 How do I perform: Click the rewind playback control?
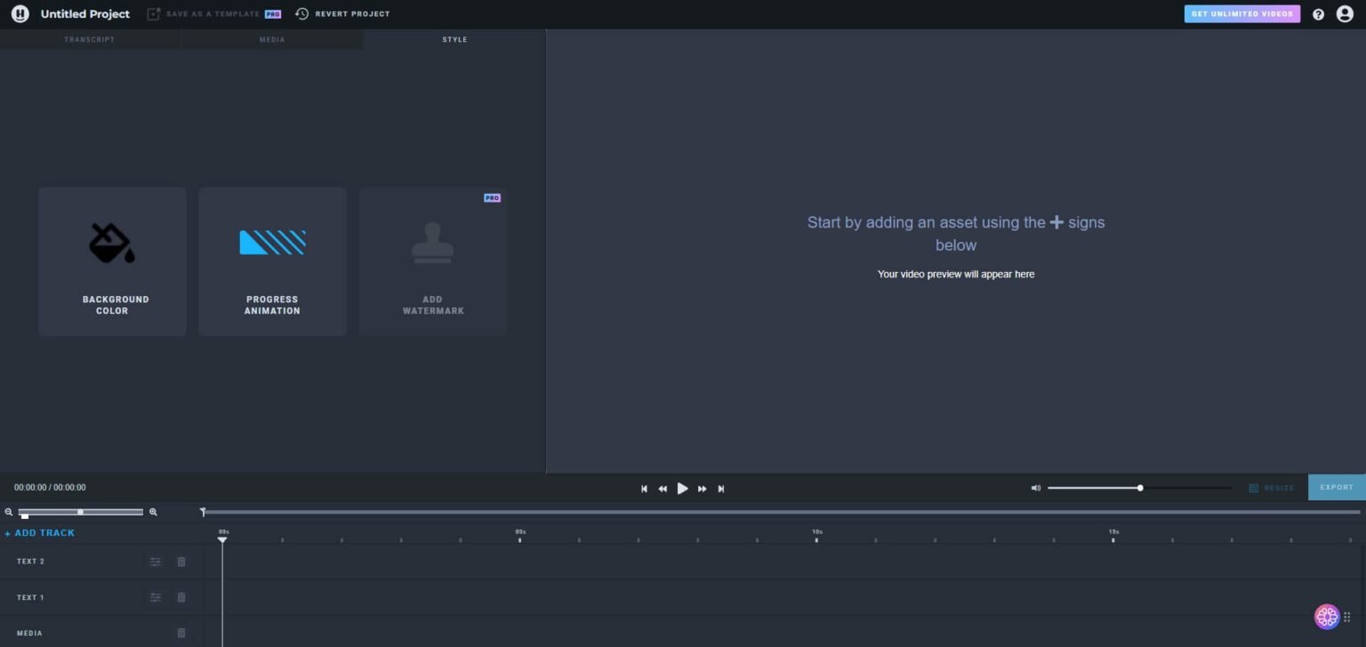(x=663, y=489)
